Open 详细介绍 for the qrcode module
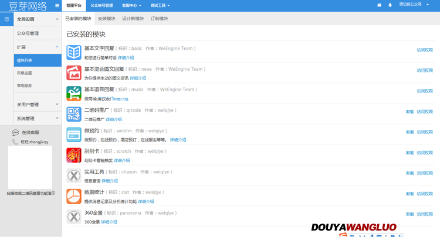The width and height of the screenshot is (440, 237). [x=114, y=119]
